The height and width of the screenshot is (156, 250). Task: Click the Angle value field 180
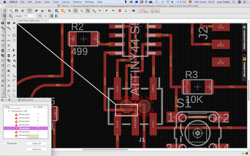(28, 16)
